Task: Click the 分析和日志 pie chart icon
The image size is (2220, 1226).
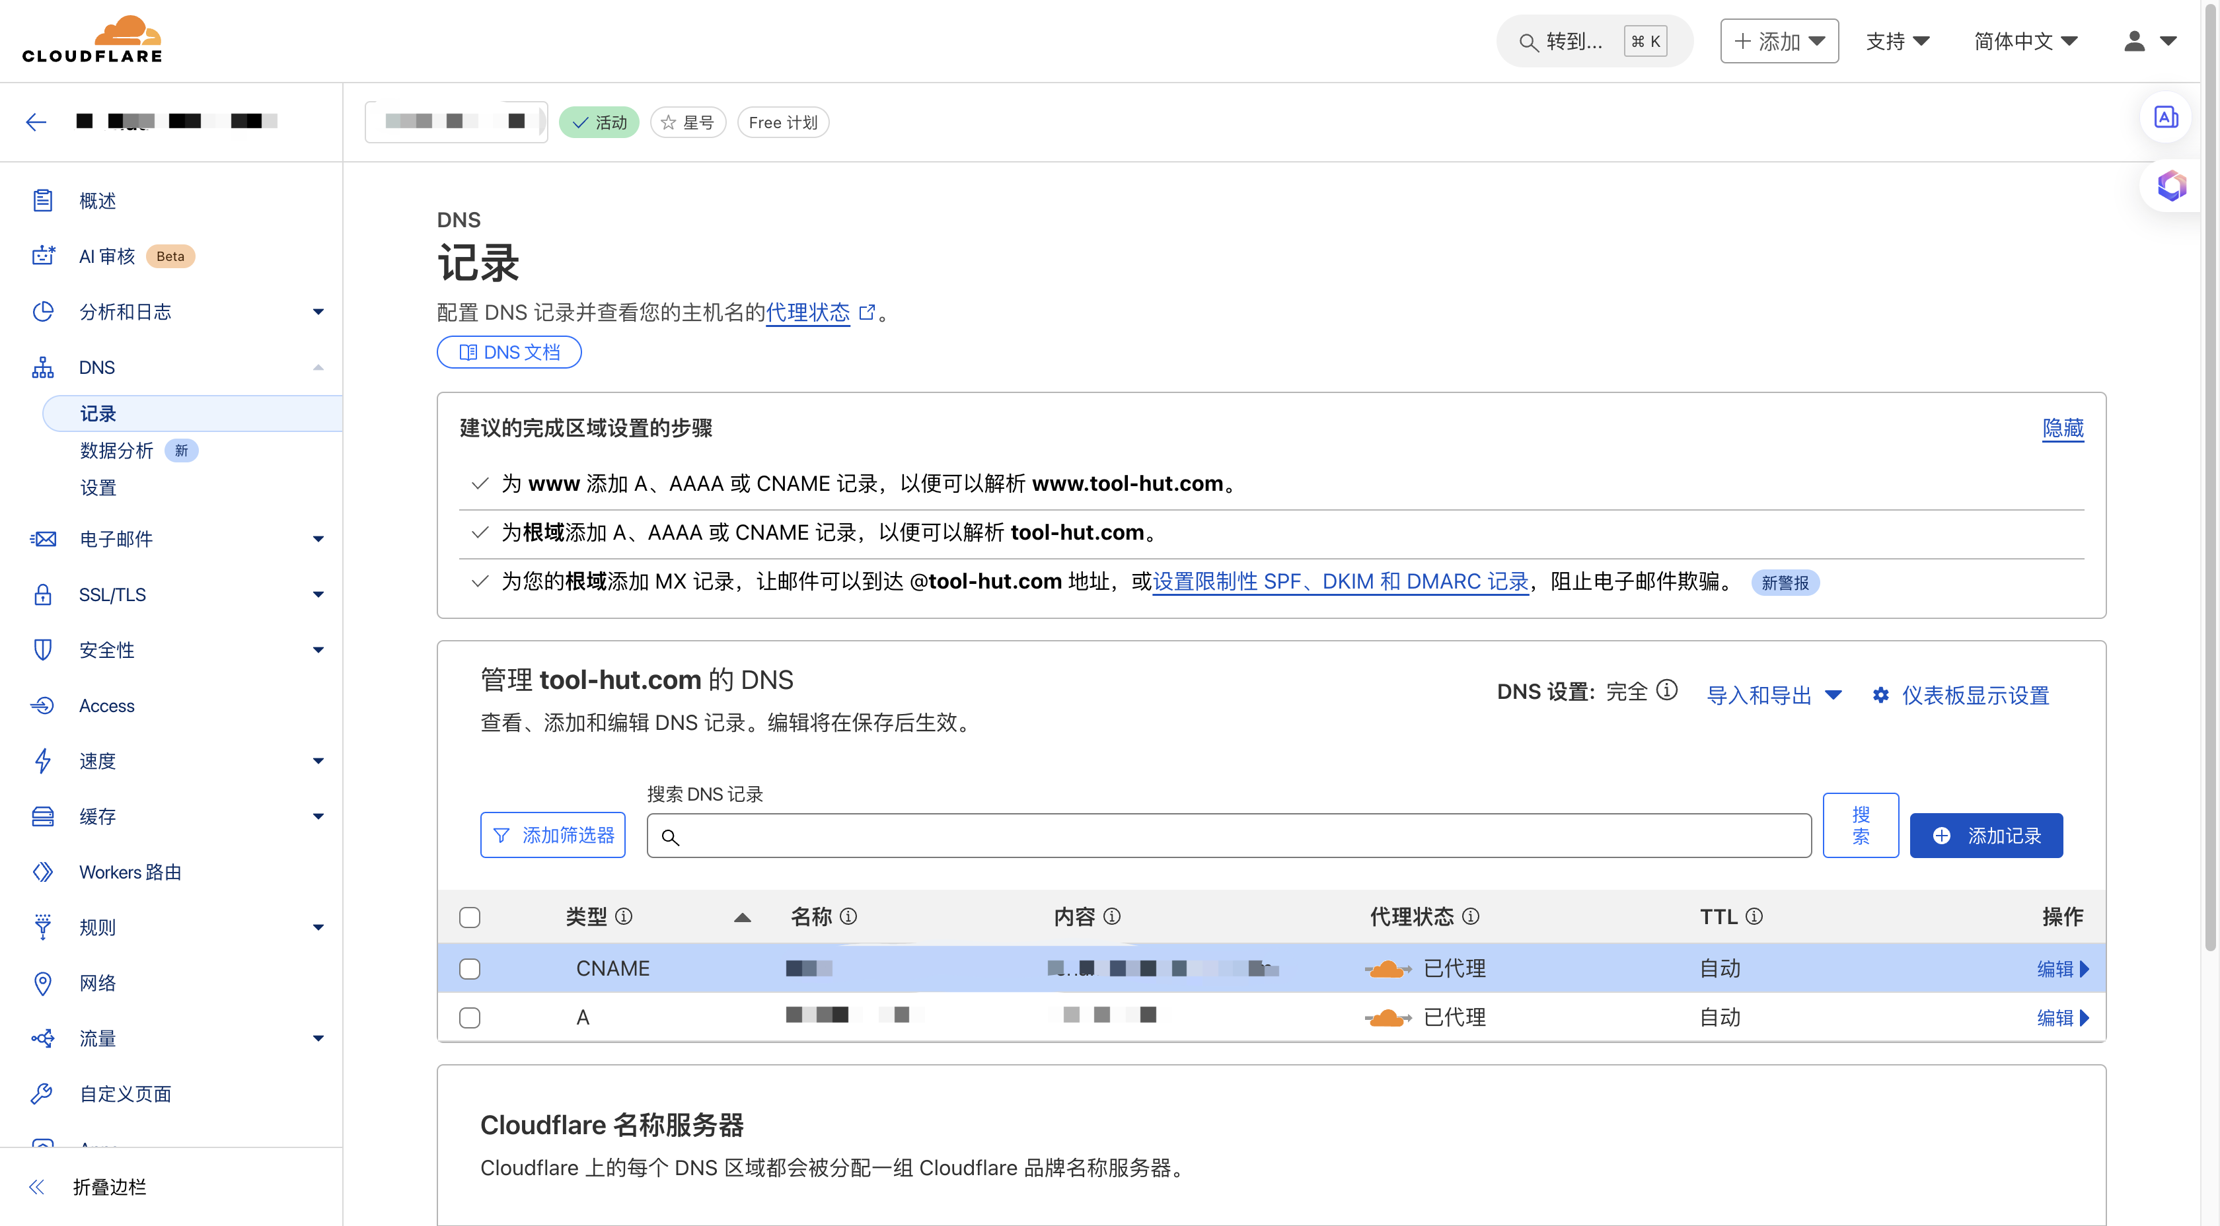Action: click(43, 311)
